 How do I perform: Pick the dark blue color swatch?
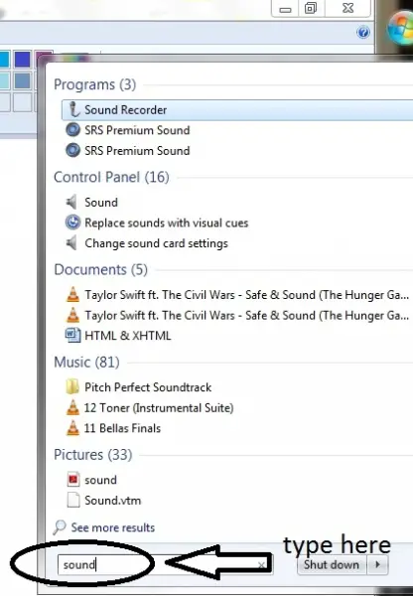[23, 60]
